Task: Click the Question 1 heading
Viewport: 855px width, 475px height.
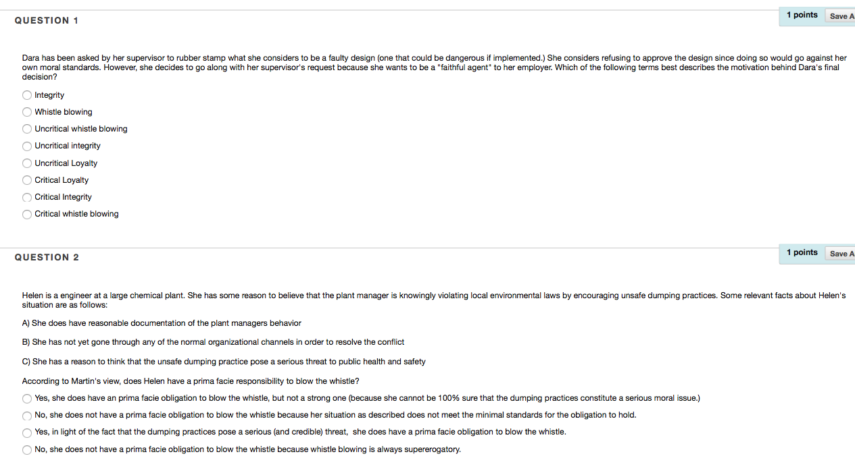Action: [47, 20]
